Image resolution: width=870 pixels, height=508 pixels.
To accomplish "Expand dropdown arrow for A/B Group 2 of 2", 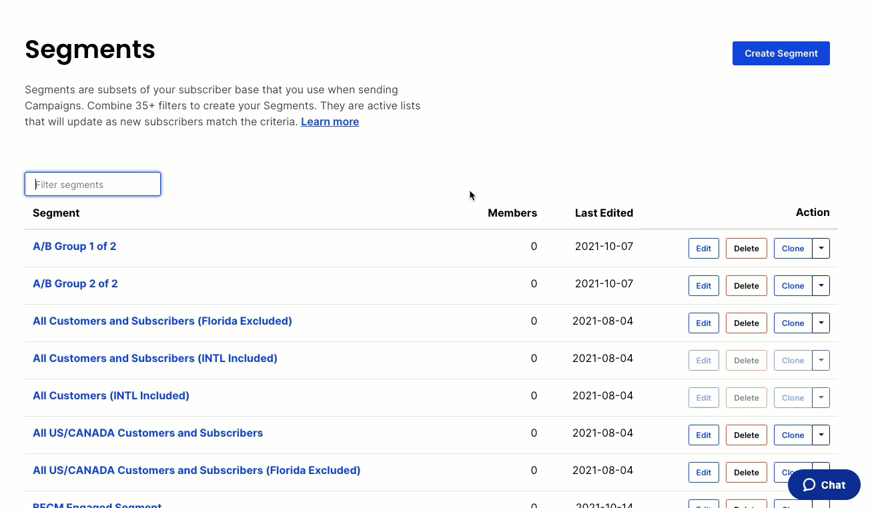I will pyautogui.click(x=821, y=285).
